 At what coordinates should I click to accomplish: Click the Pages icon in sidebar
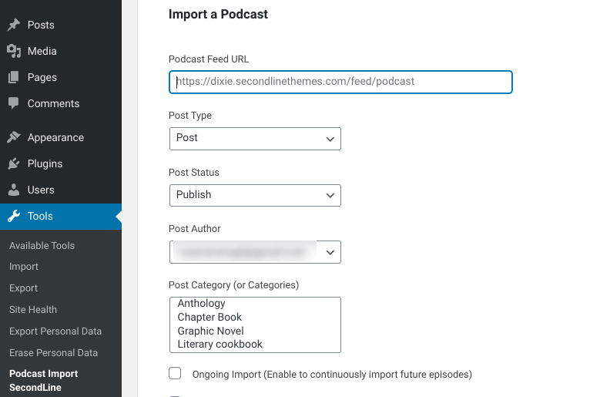click(13, 77)
